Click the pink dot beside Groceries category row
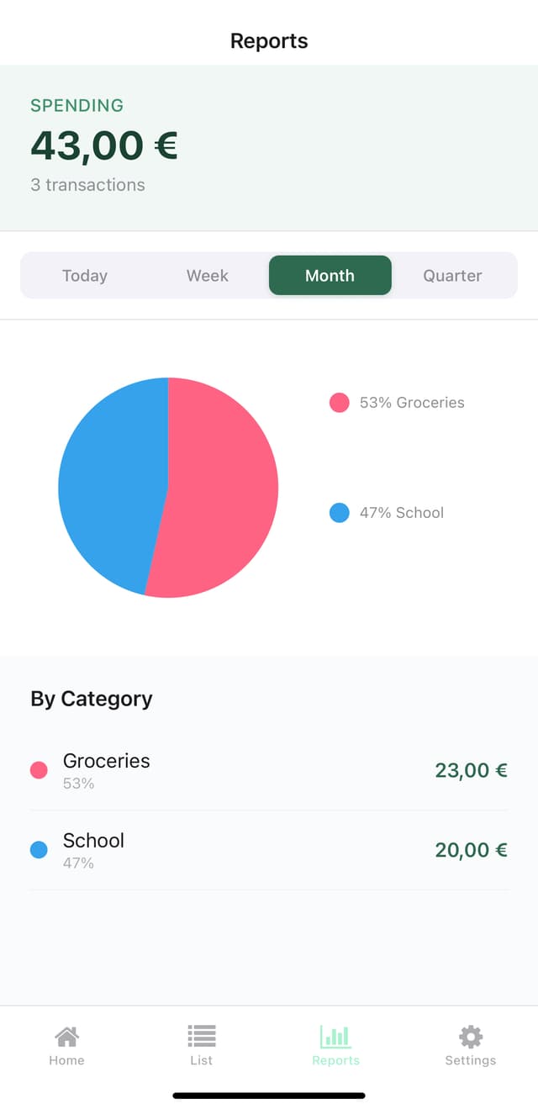This screenshot has height=1109, width=538. (x=38, y=769)
